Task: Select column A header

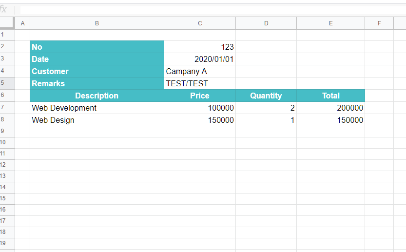Action: [x=22, y=23]
